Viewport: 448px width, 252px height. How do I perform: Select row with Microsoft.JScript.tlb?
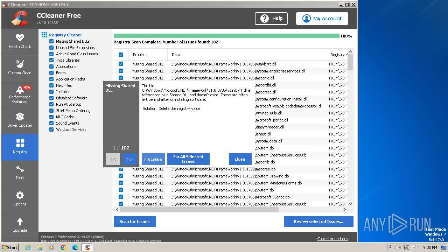click(231, 197)
